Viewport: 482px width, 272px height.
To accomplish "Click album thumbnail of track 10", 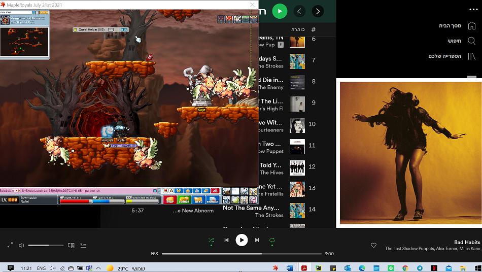I will (x=297, y=125).
